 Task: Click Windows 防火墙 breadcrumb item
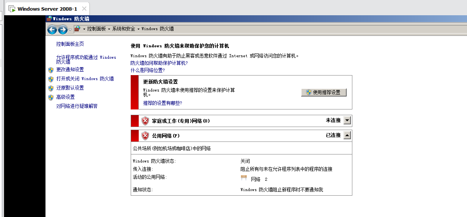158,29
